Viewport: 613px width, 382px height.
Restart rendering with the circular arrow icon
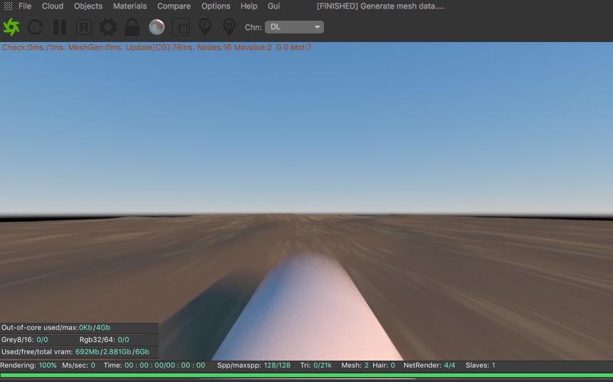pos(35,27)
